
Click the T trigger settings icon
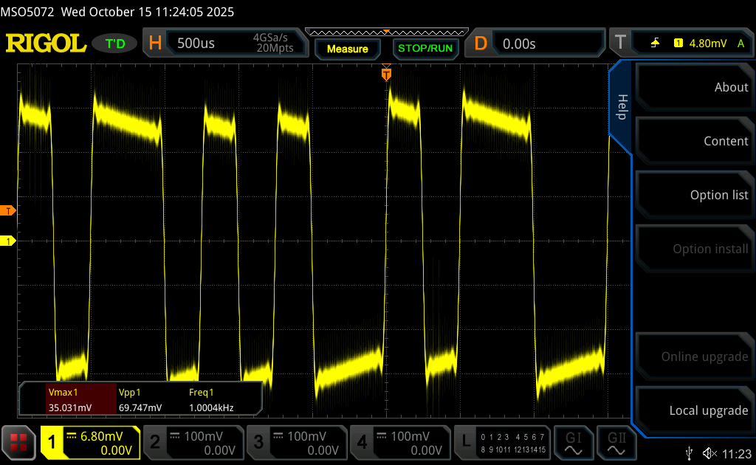pyautogui.click(x=619, y=44)
